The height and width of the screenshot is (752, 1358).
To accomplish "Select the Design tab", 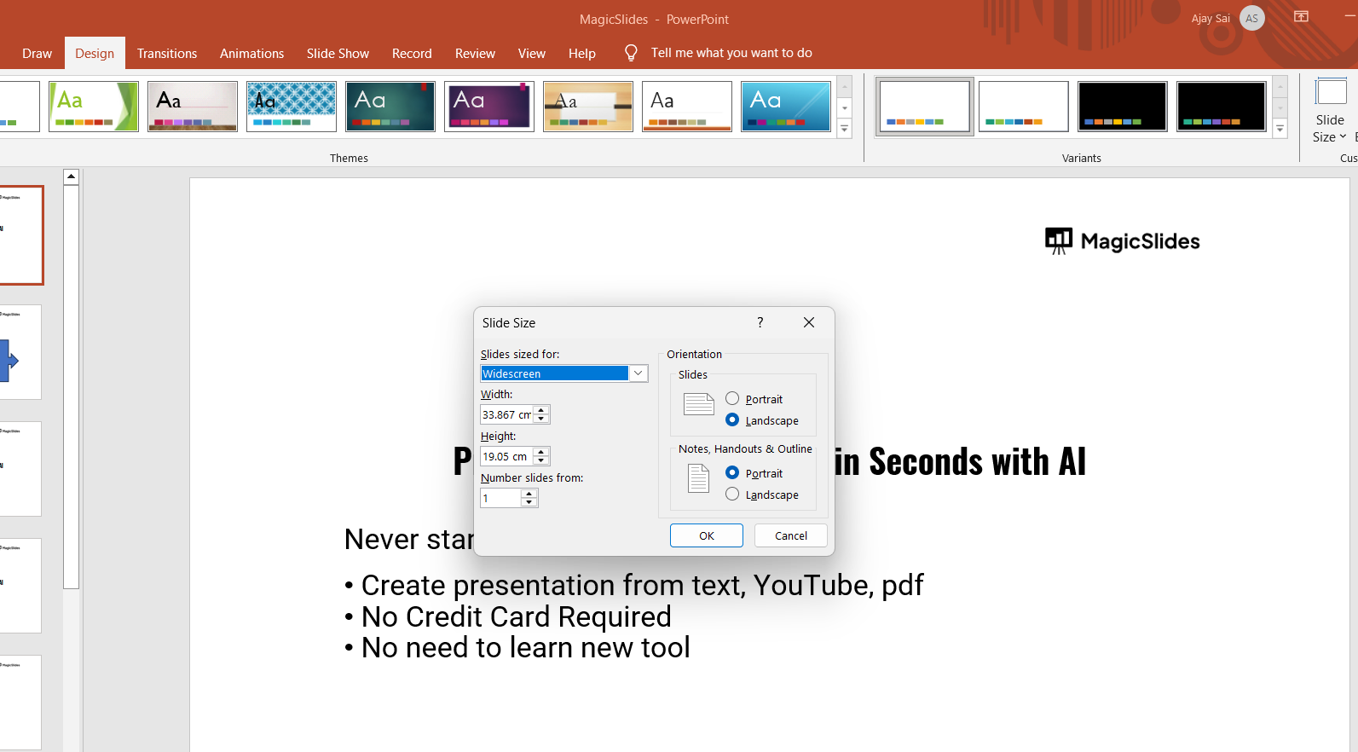I will (95, 53).
